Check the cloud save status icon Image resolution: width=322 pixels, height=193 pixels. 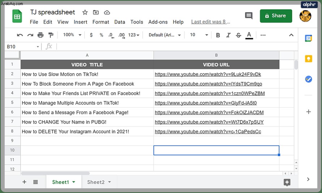click(107, 13)
